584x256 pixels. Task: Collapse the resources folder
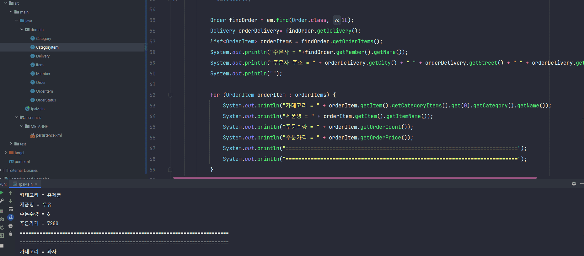[x=16, y=117]
